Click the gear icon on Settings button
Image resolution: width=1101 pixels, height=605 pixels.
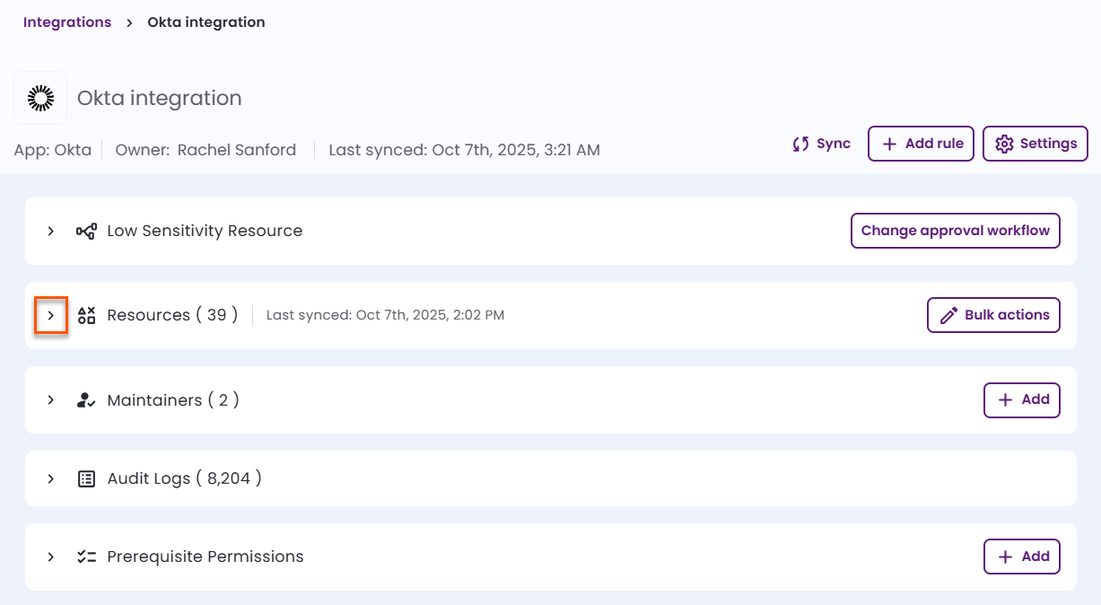[1005, 143]
